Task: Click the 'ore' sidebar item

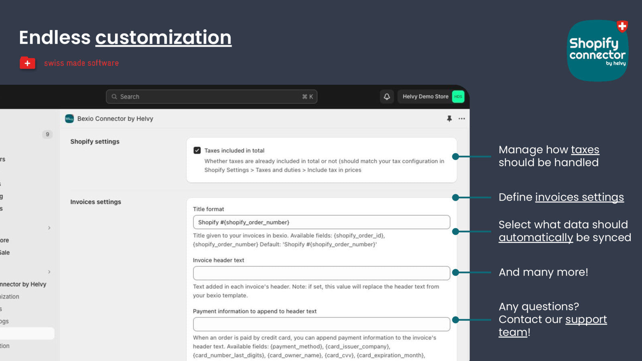Action: [x=4, y=240]
